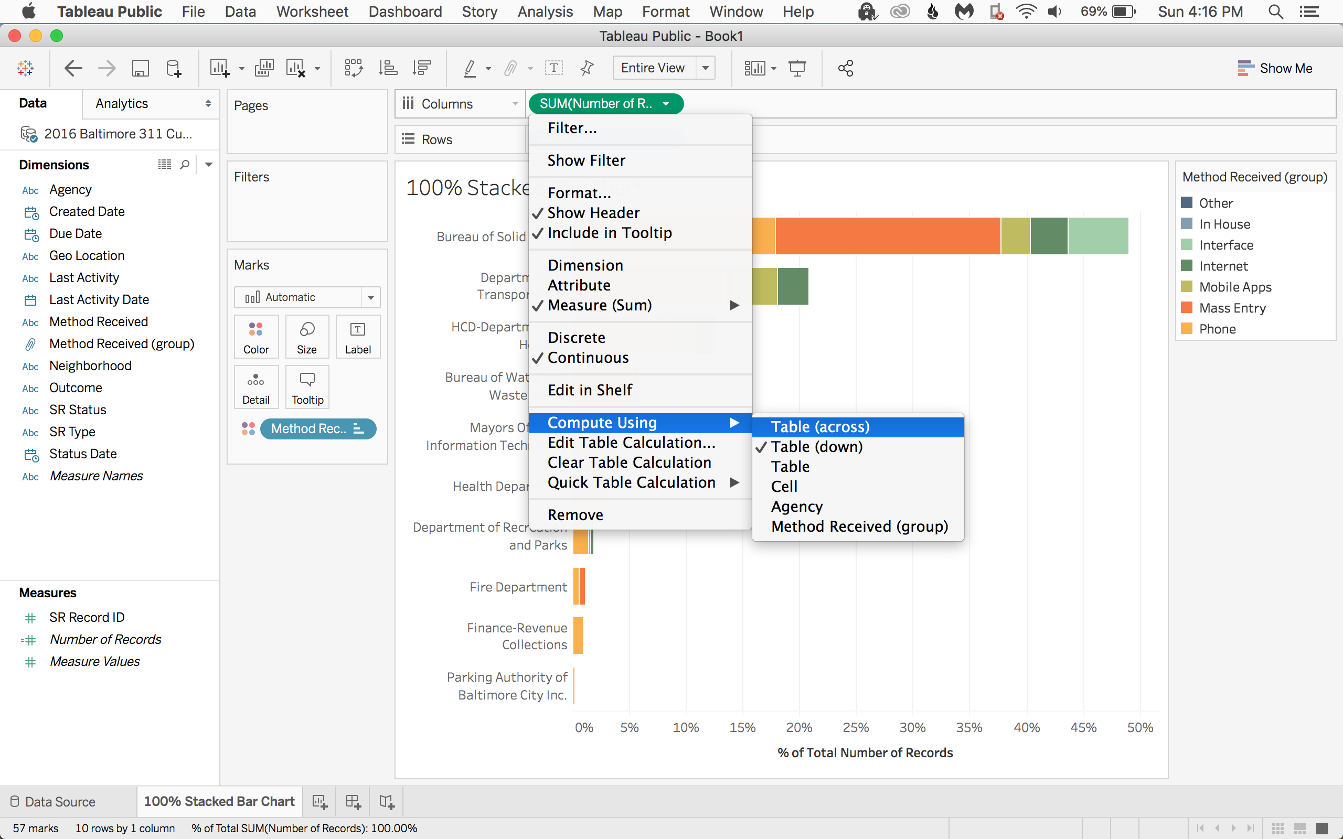Enter presentation mode icon

(x=797, y=68)
